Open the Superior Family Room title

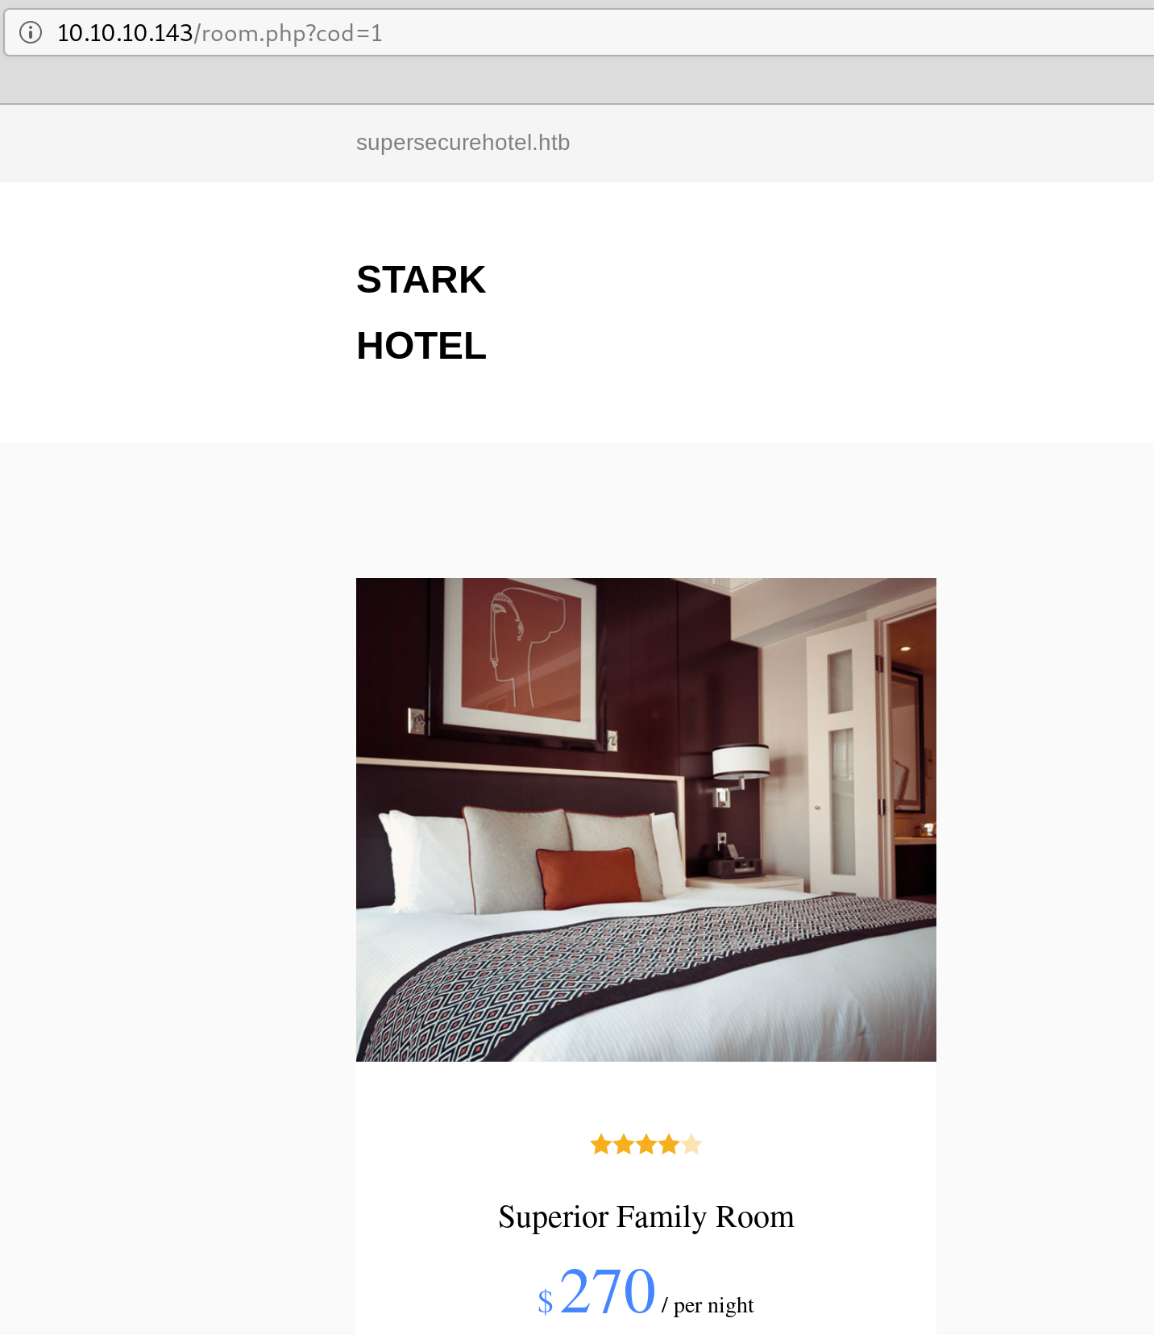646,1216
